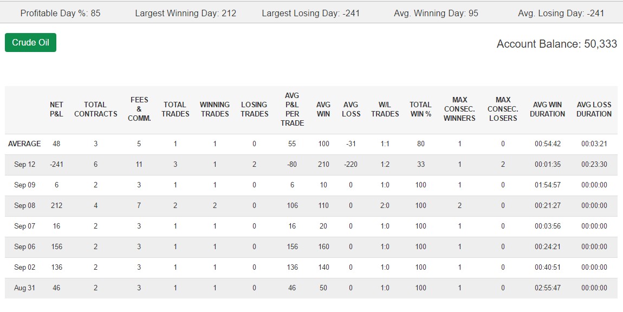Click the Sep 08 row date
This screenshot has height=312, width=623.
click(x=24, y=205)
